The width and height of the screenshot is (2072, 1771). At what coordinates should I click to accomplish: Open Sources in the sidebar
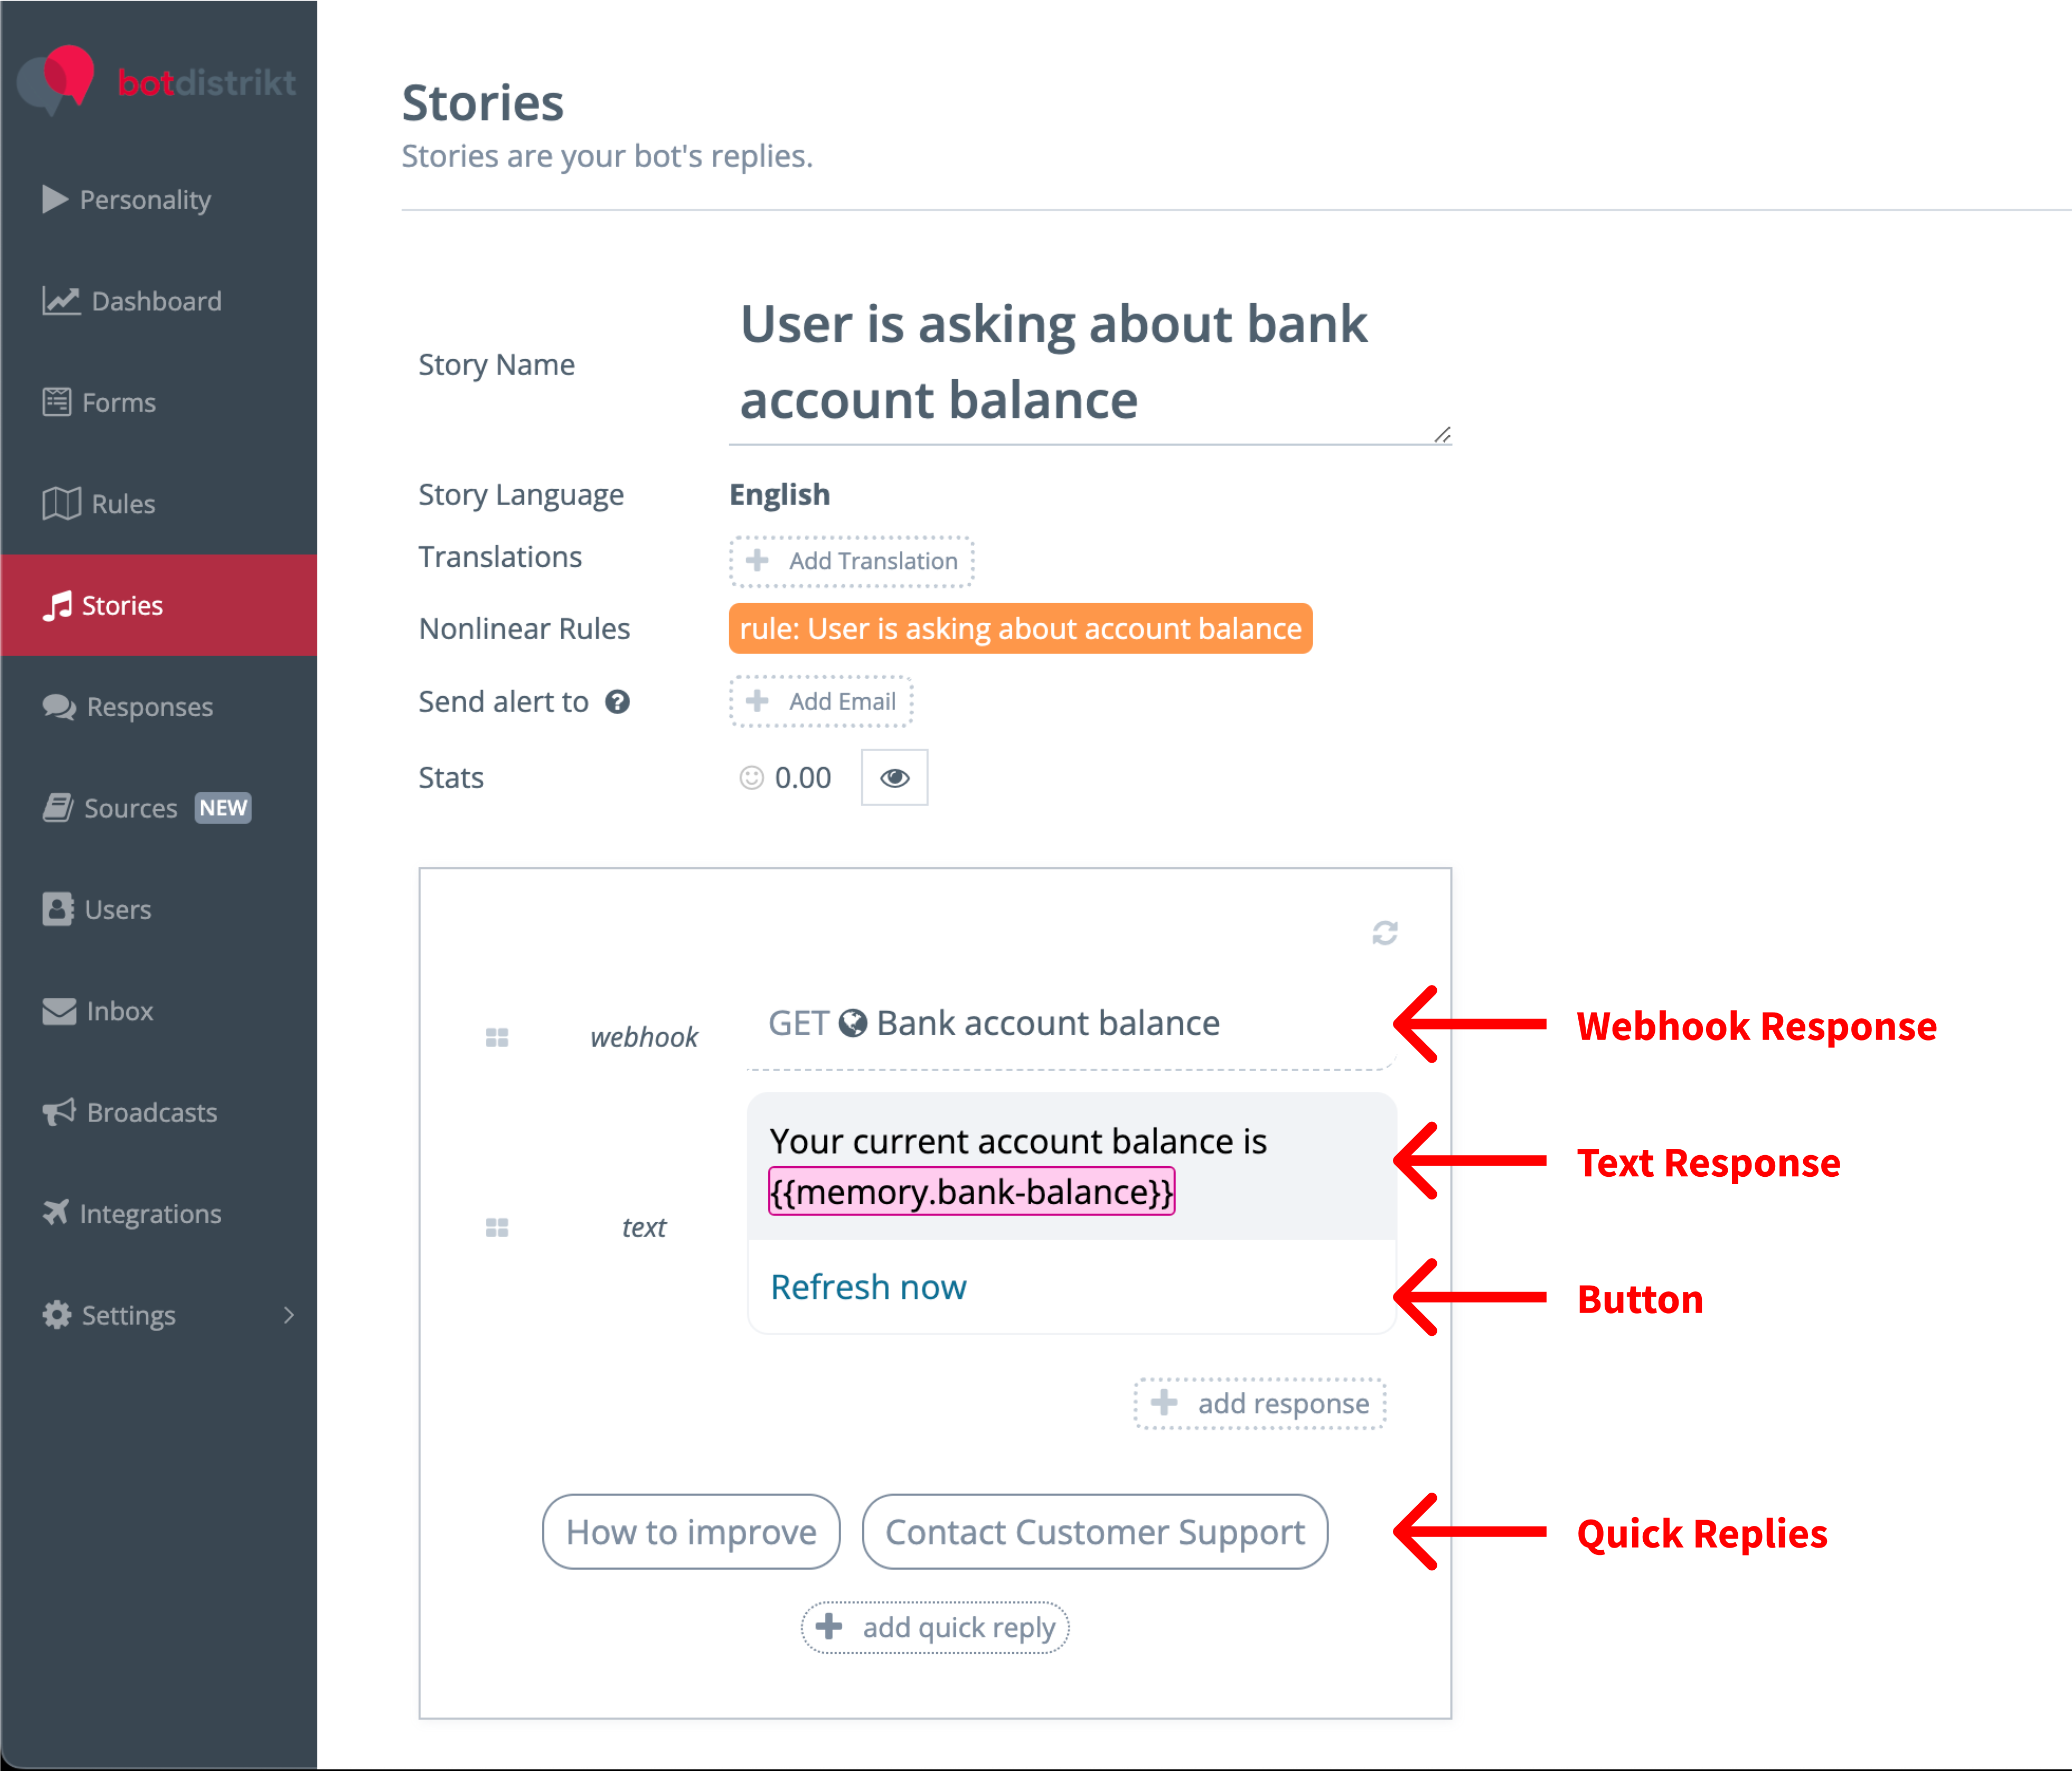point(130,809)
